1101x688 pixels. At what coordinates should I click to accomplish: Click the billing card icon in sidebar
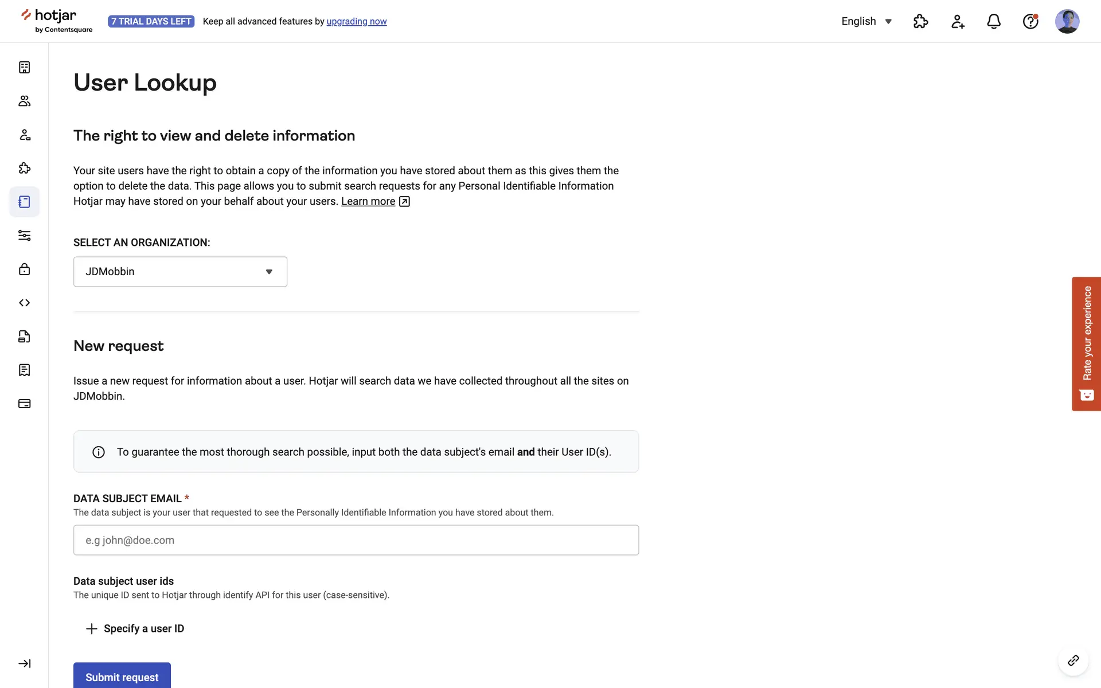[24, 404]
